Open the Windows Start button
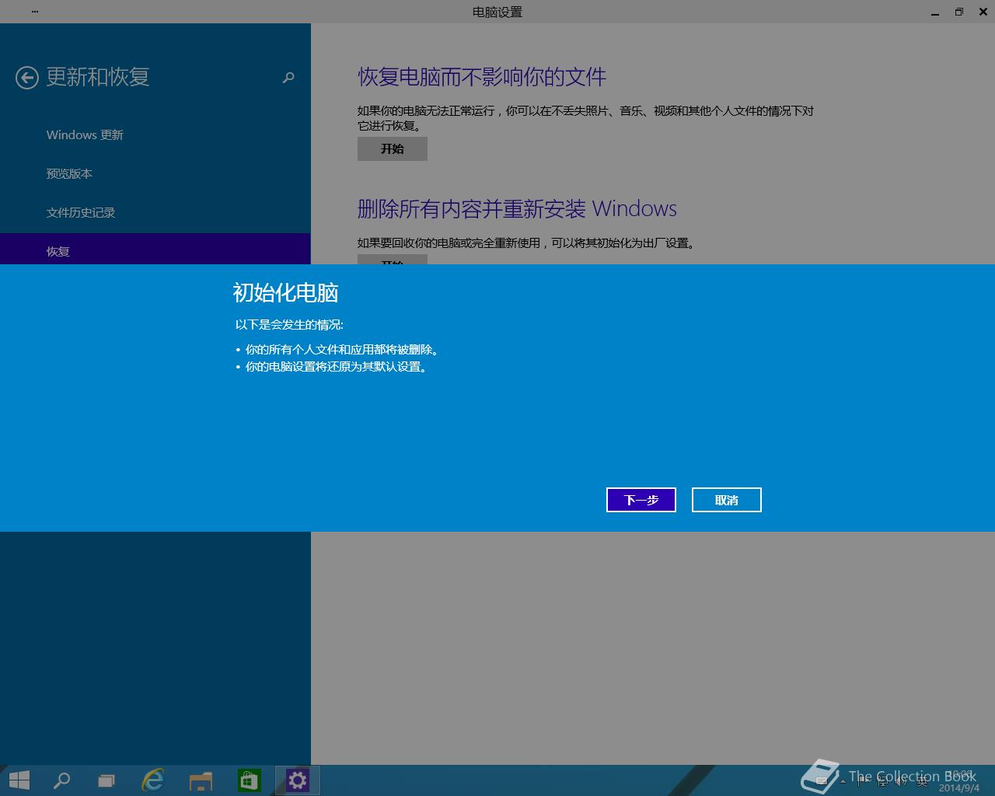This screenshot has width=995, height=796. (x=19, y=780)
